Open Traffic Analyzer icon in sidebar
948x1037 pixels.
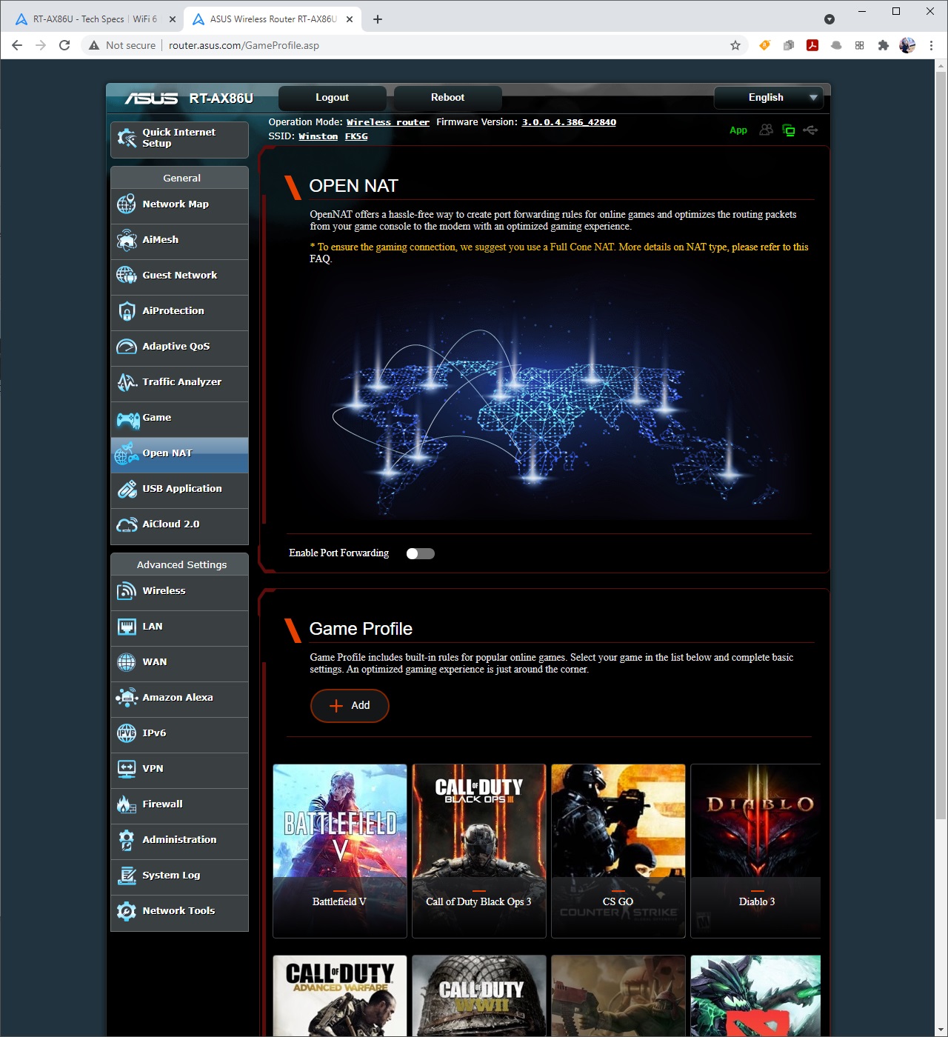point(127,382)
